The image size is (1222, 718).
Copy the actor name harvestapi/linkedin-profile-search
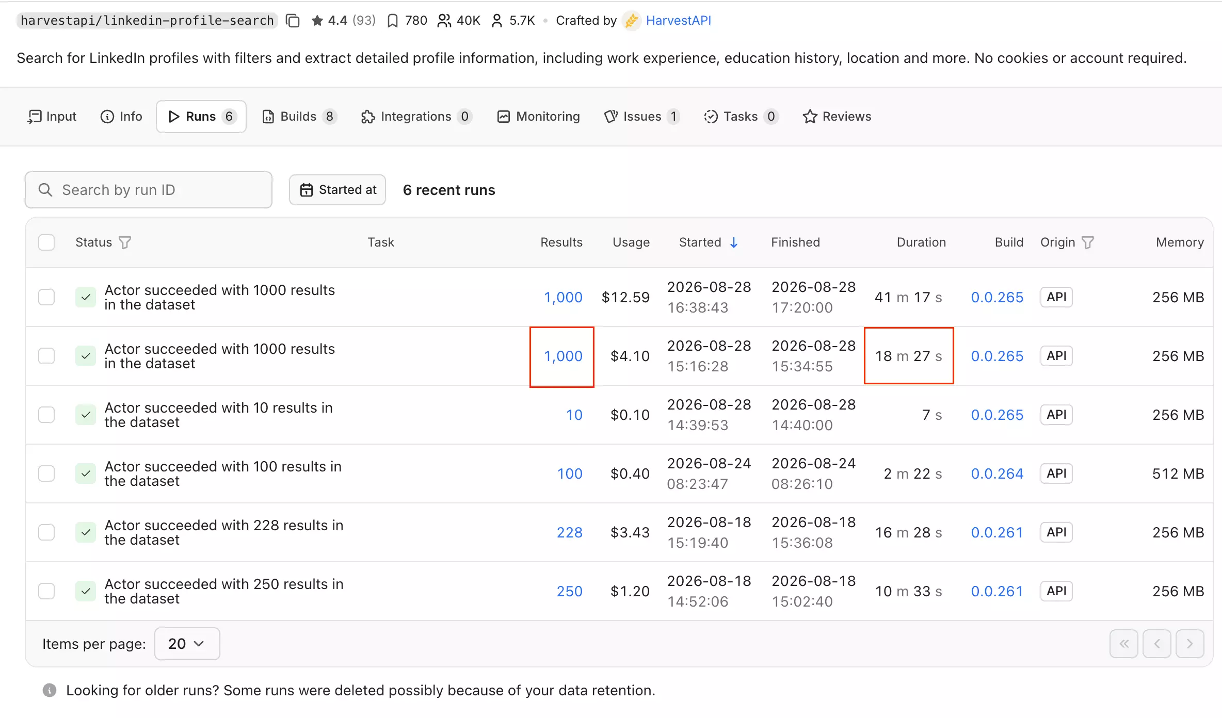[x=293, y=21]
